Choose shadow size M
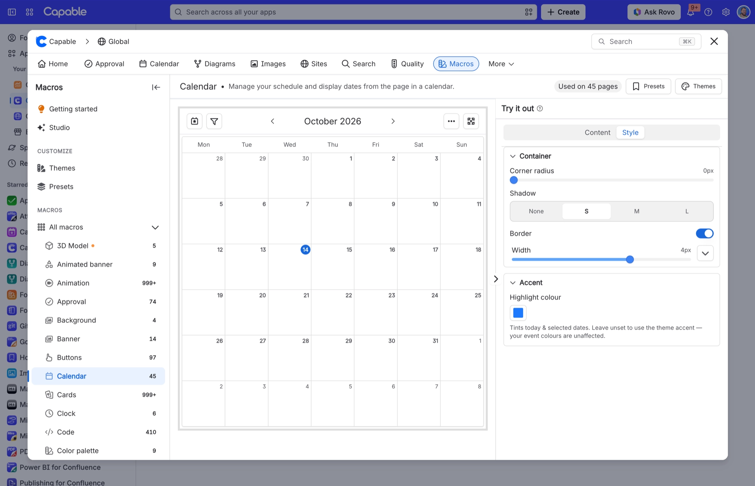Image resolution: width=755 pixels, height=486 pixels. pyautogui.click(x=636, y=211)
